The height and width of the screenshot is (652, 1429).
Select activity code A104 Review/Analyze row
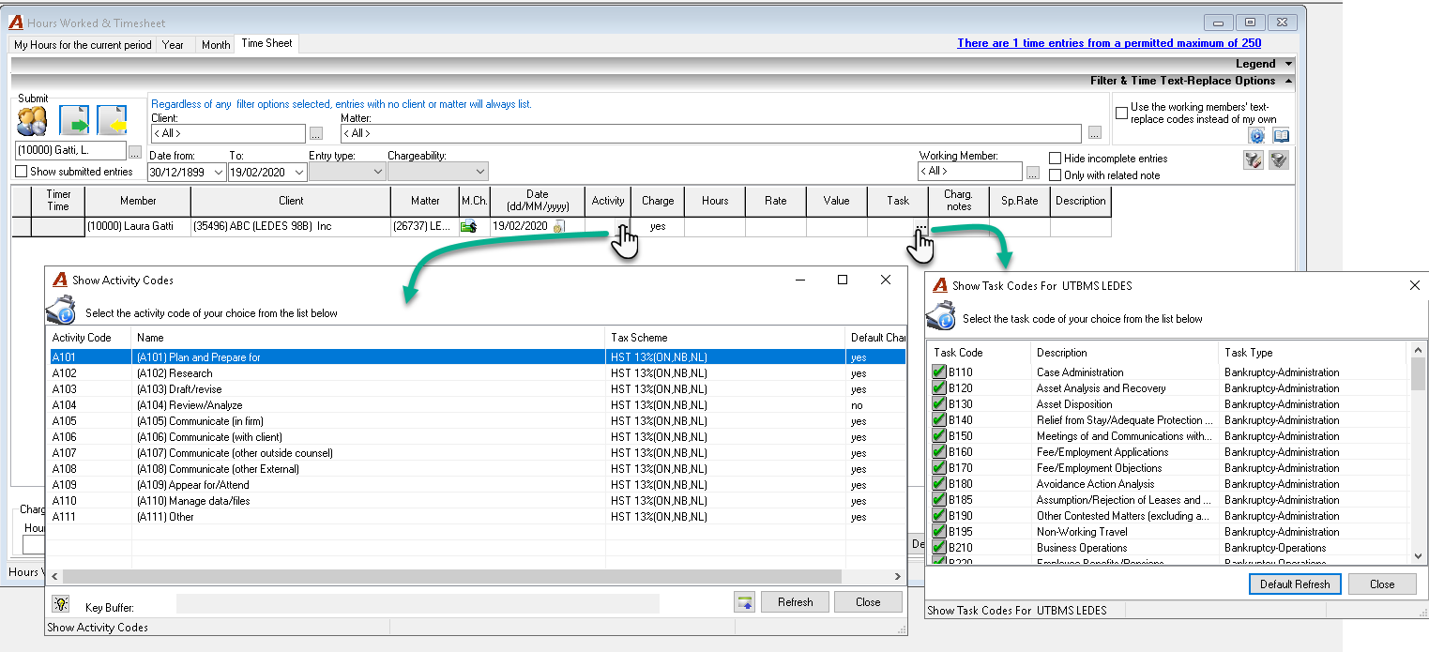click(x=478, y=405)
